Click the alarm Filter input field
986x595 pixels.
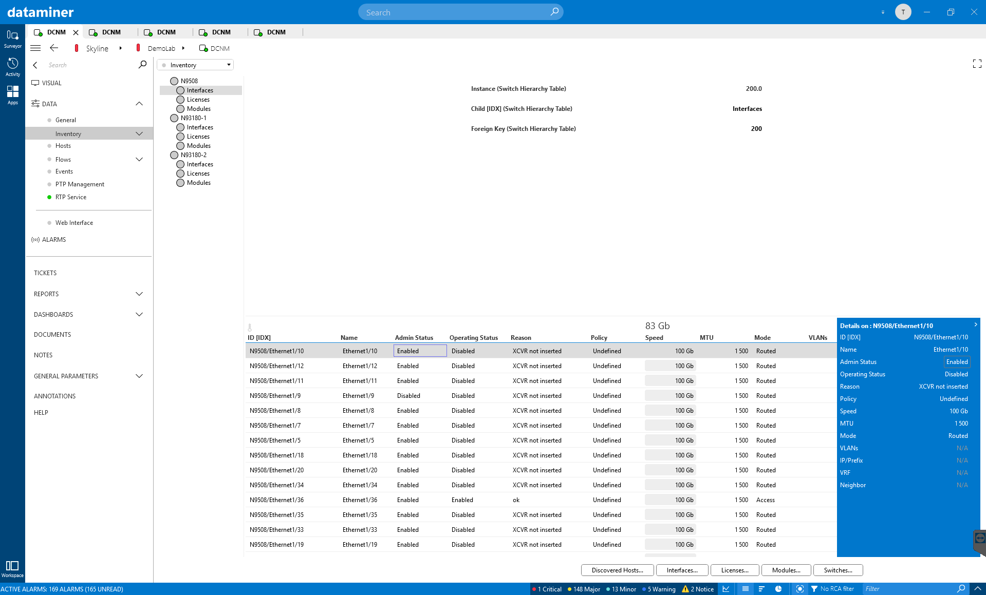(908, 589)
